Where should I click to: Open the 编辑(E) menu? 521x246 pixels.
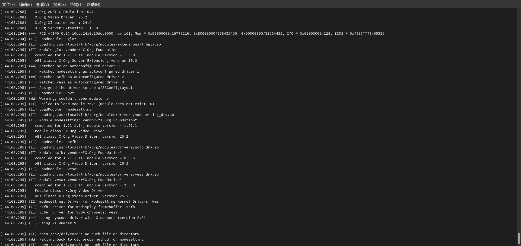[x=25, y=4]
